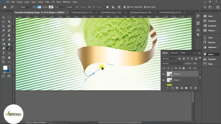221x124 pixels.
Task: Select the Dodge tool
Action: pos(3,49)
